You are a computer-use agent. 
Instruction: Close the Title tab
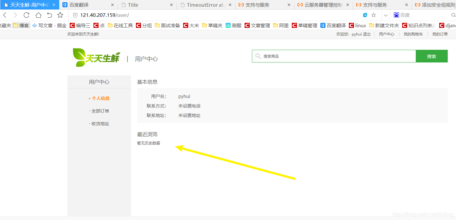(x=171, y=5)
